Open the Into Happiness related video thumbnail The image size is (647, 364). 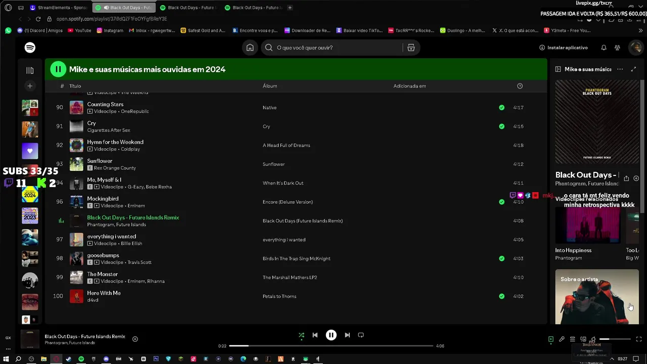587,225
